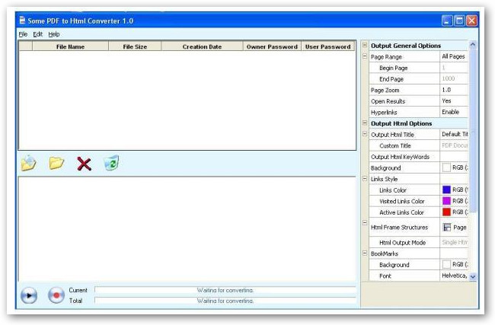This screenshot has width=495, height=325.
Task: Click the add PDF file icon
Action: 28,163
